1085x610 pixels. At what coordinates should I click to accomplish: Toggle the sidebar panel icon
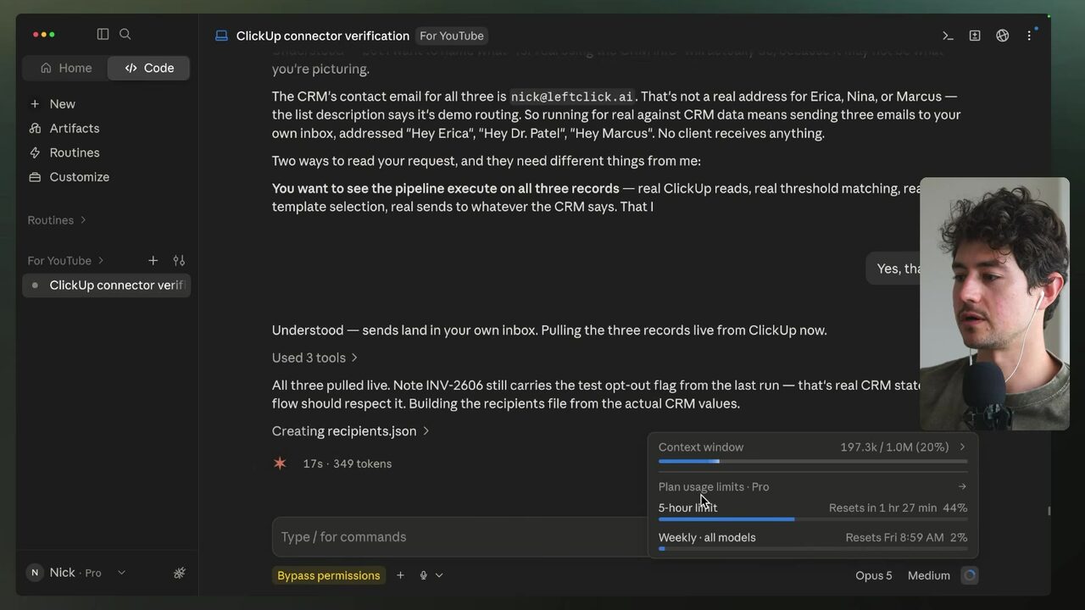point(103,34)
